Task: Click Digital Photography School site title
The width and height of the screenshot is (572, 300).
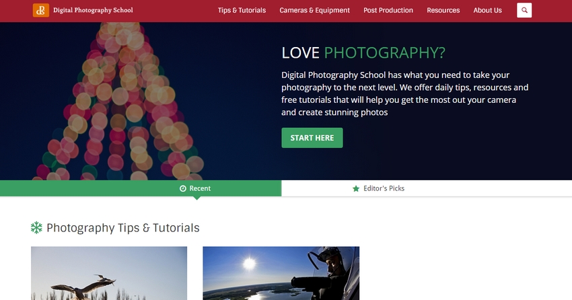Action: [93, 10]
